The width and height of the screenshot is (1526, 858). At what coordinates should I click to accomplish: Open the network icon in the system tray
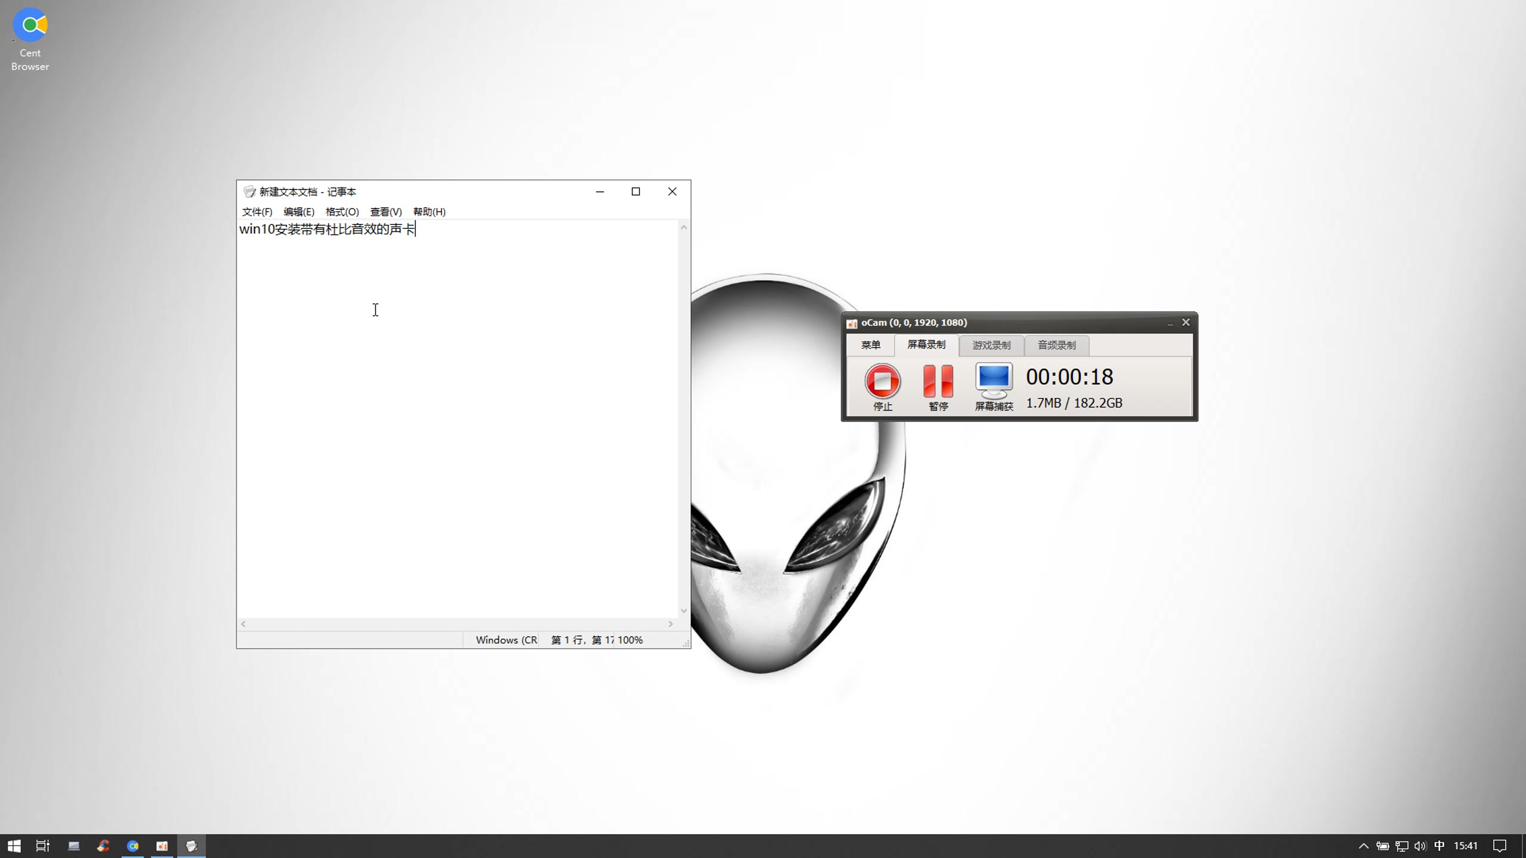(1401, 845)
